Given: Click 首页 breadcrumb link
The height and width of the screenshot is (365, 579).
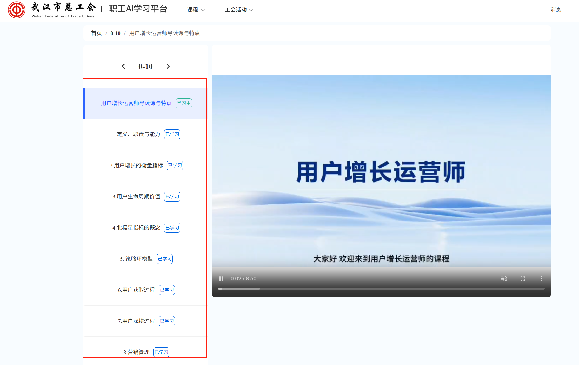Looking at the screenshot, I should point(96,33).
